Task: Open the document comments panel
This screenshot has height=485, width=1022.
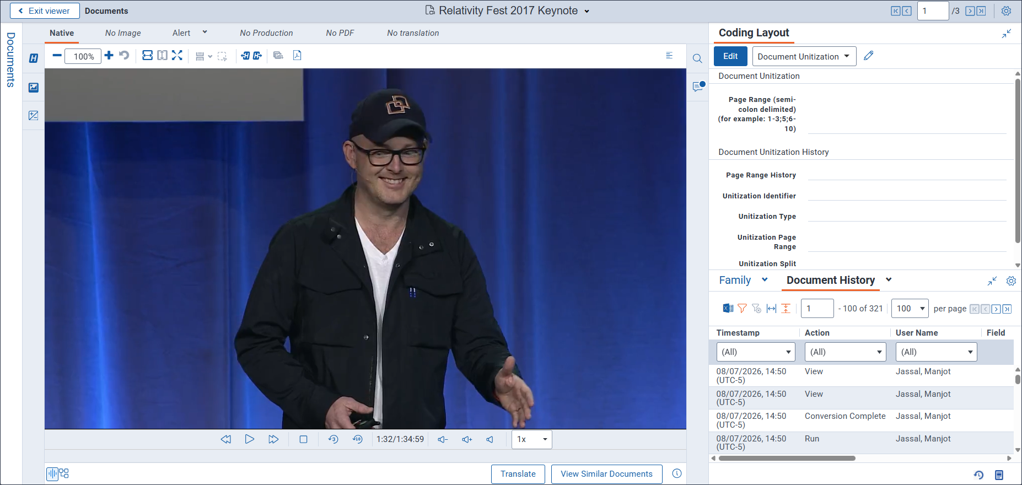Action: coord(698,86)
